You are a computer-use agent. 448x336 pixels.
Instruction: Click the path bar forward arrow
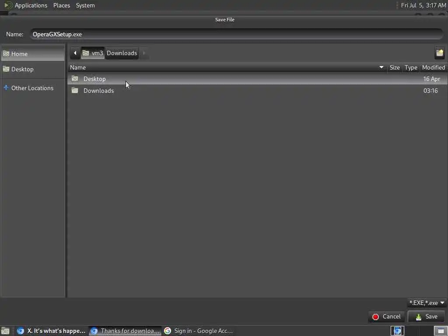click(144, 53)
